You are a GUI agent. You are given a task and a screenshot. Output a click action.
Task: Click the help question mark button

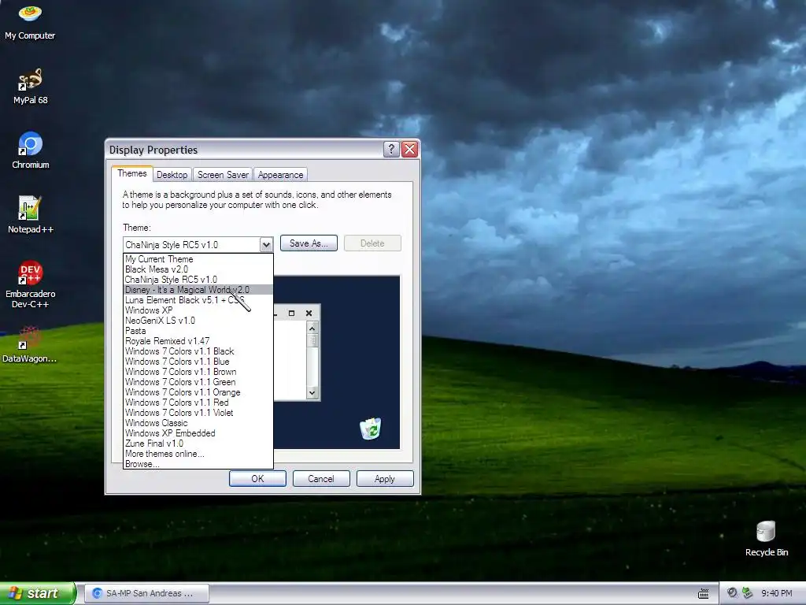(x=391, y=149)
